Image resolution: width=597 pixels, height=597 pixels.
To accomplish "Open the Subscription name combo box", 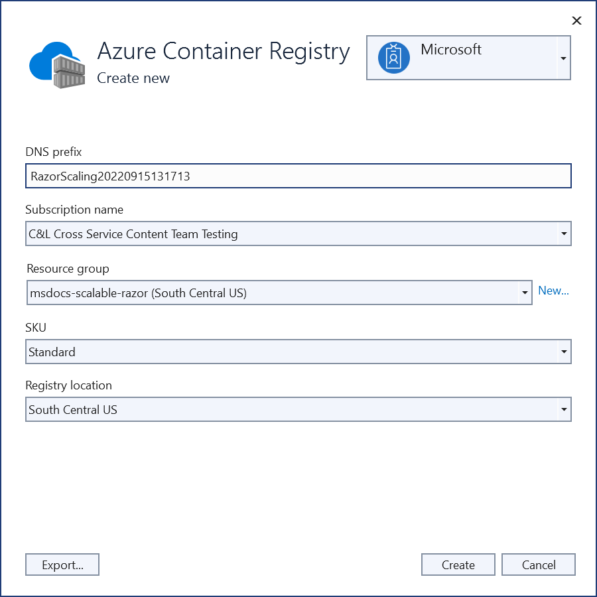I will click(291, 234).
